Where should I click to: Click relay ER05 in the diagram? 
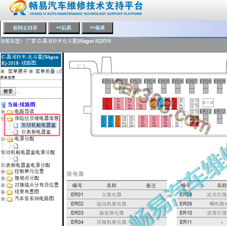164,86
